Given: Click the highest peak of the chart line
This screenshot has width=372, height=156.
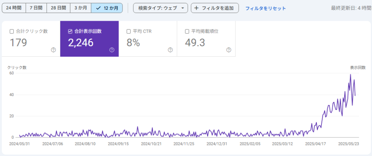Looking at the screenshot, I should pyautogui.click(x=351, y=74).
